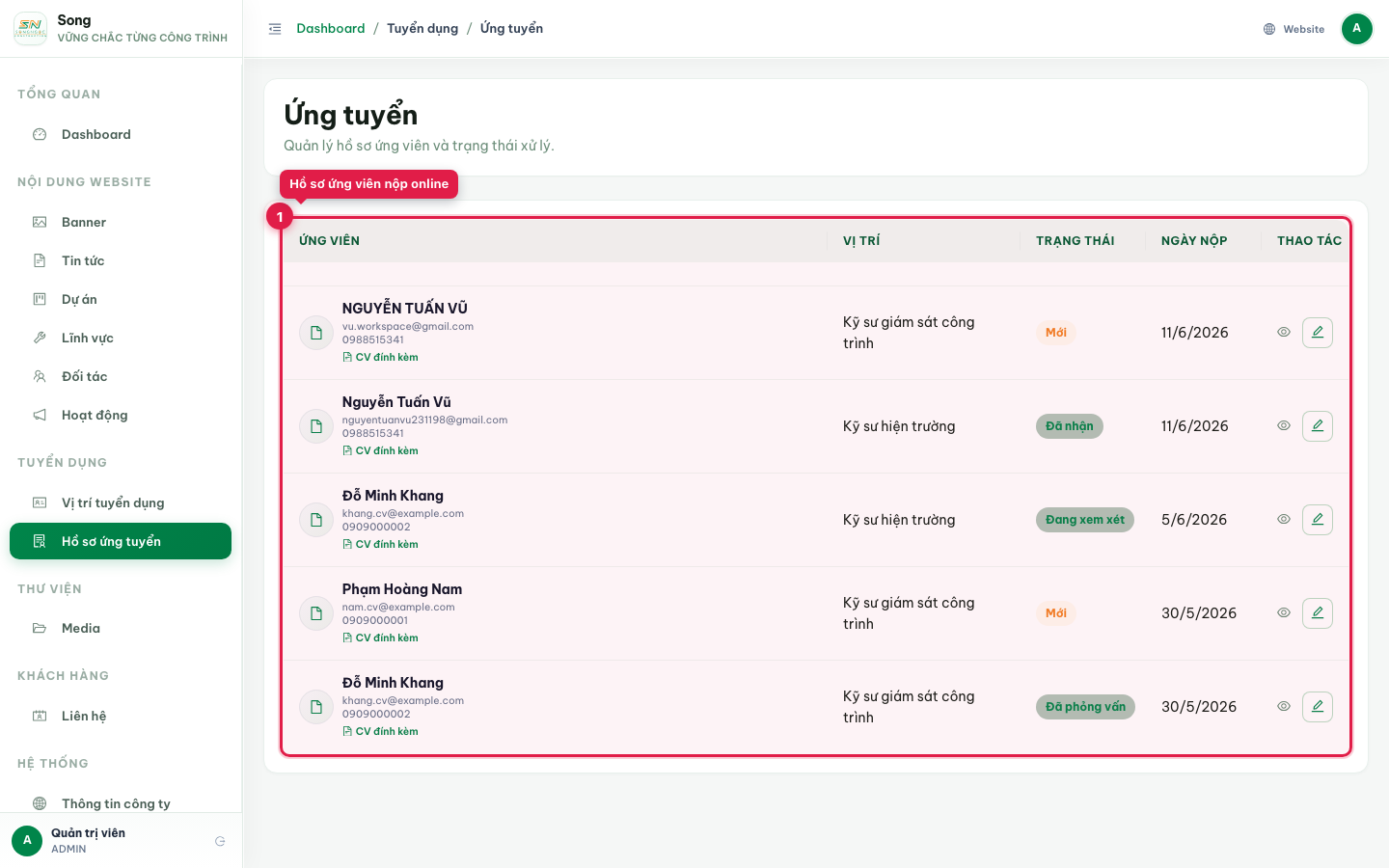Edit the Đã phỏng vấn application of Đỗ Minh Khang
The image size is (1389, 868).
[1318, 707]
